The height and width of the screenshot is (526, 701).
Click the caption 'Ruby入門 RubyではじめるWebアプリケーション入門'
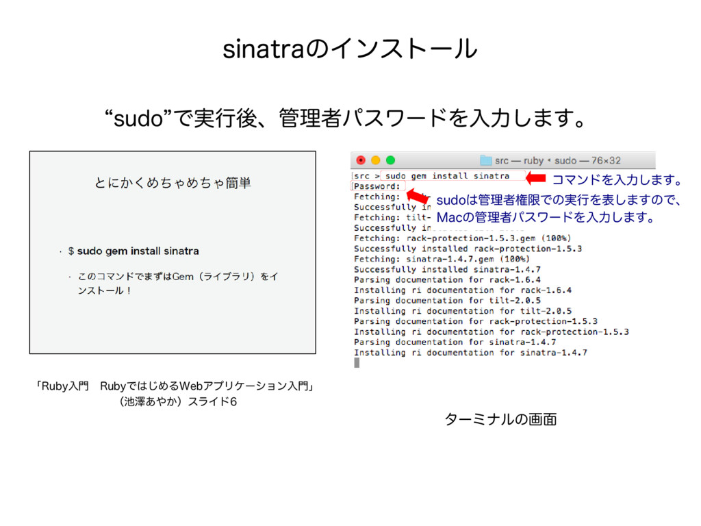click(175, 386)
